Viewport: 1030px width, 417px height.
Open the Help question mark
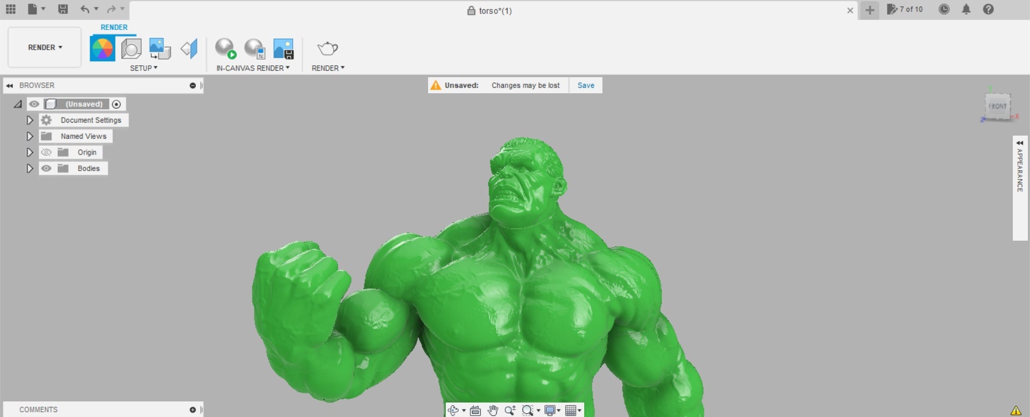pos(988,9)
